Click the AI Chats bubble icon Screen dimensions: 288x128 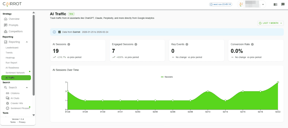(x=8, y=98)
